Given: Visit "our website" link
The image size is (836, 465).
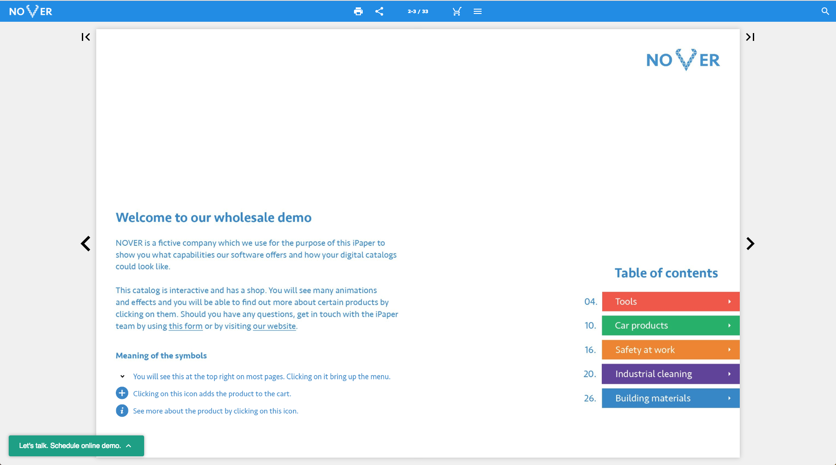Looking at the screenshot, I should click(274, 326).
